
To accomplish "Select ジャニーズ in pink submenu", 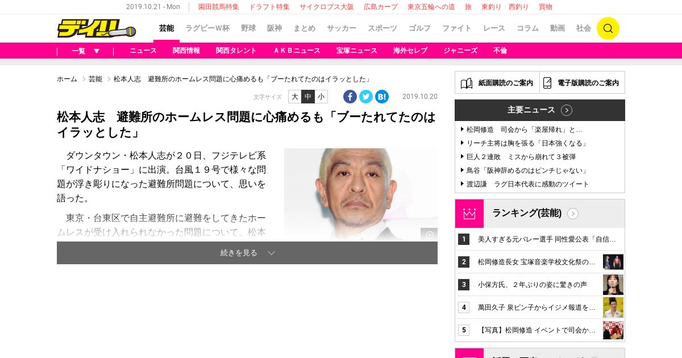I will [460, 51].
